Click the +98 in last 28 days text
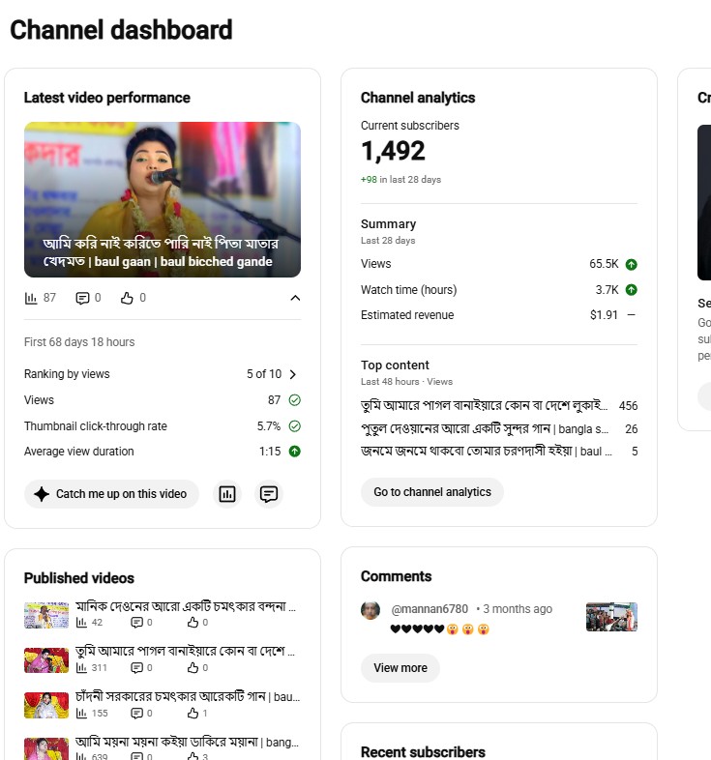Image resolution: width=711 pixels, height=760 pixels. pyautogui.click(x=400, y=179)
